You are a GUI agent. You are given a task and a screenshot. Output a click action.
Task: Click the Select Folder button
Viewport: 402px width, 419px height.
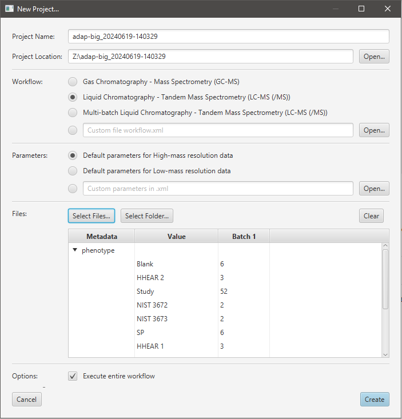pyautogui.click(x=147, y=216)
